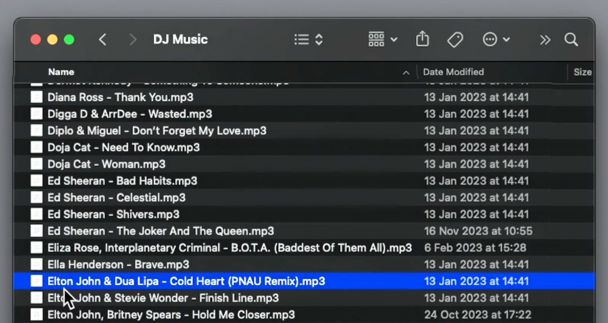608x323 pixels.
Task: Click the yellow minimize window button
Action: [52, 40]
